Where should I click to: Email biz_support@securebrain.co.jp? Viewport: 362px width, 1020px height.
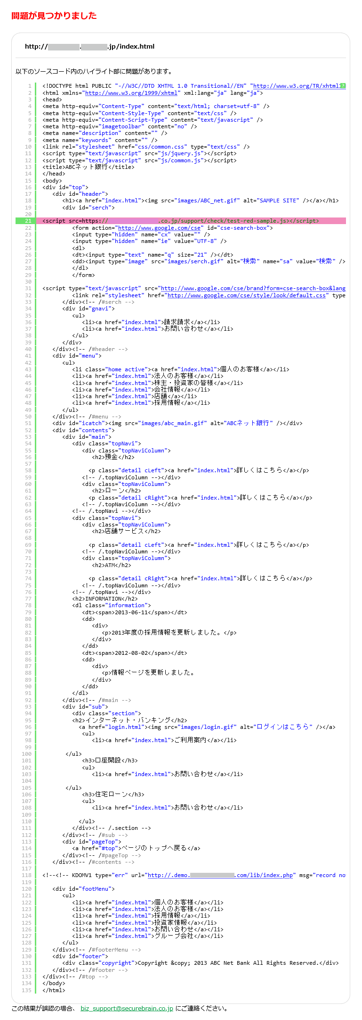coord(127,1008)
